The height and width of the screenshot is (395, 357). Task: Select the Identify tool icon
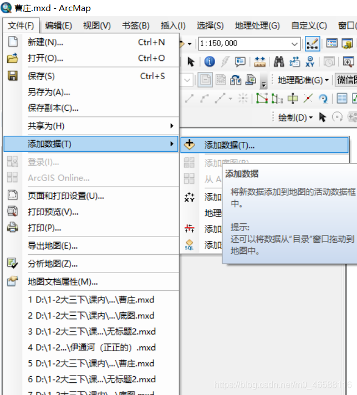tap(209, 61)
